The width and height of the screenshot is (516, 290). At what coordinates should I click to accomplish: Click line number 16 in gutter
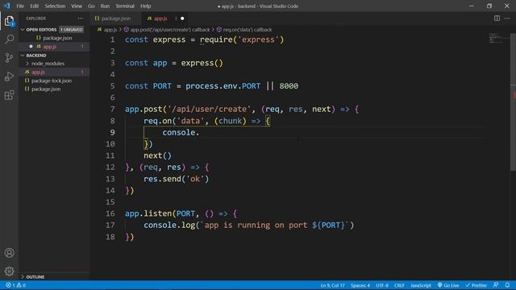pyautogui.click(x=110, y=213)
